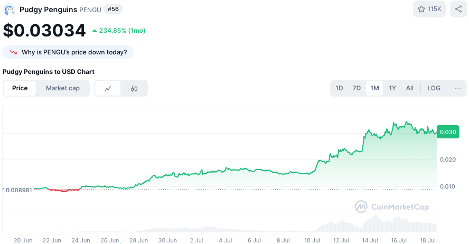Toggle LOG scale on chart
Screen dimensions: 469x244
[434, 88]
